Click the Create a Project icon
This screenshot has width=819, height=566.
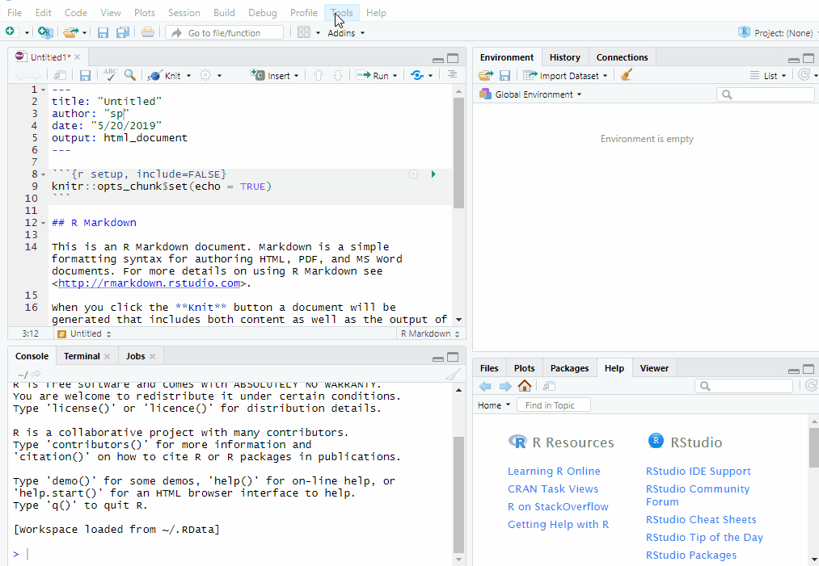coord(45,32)
